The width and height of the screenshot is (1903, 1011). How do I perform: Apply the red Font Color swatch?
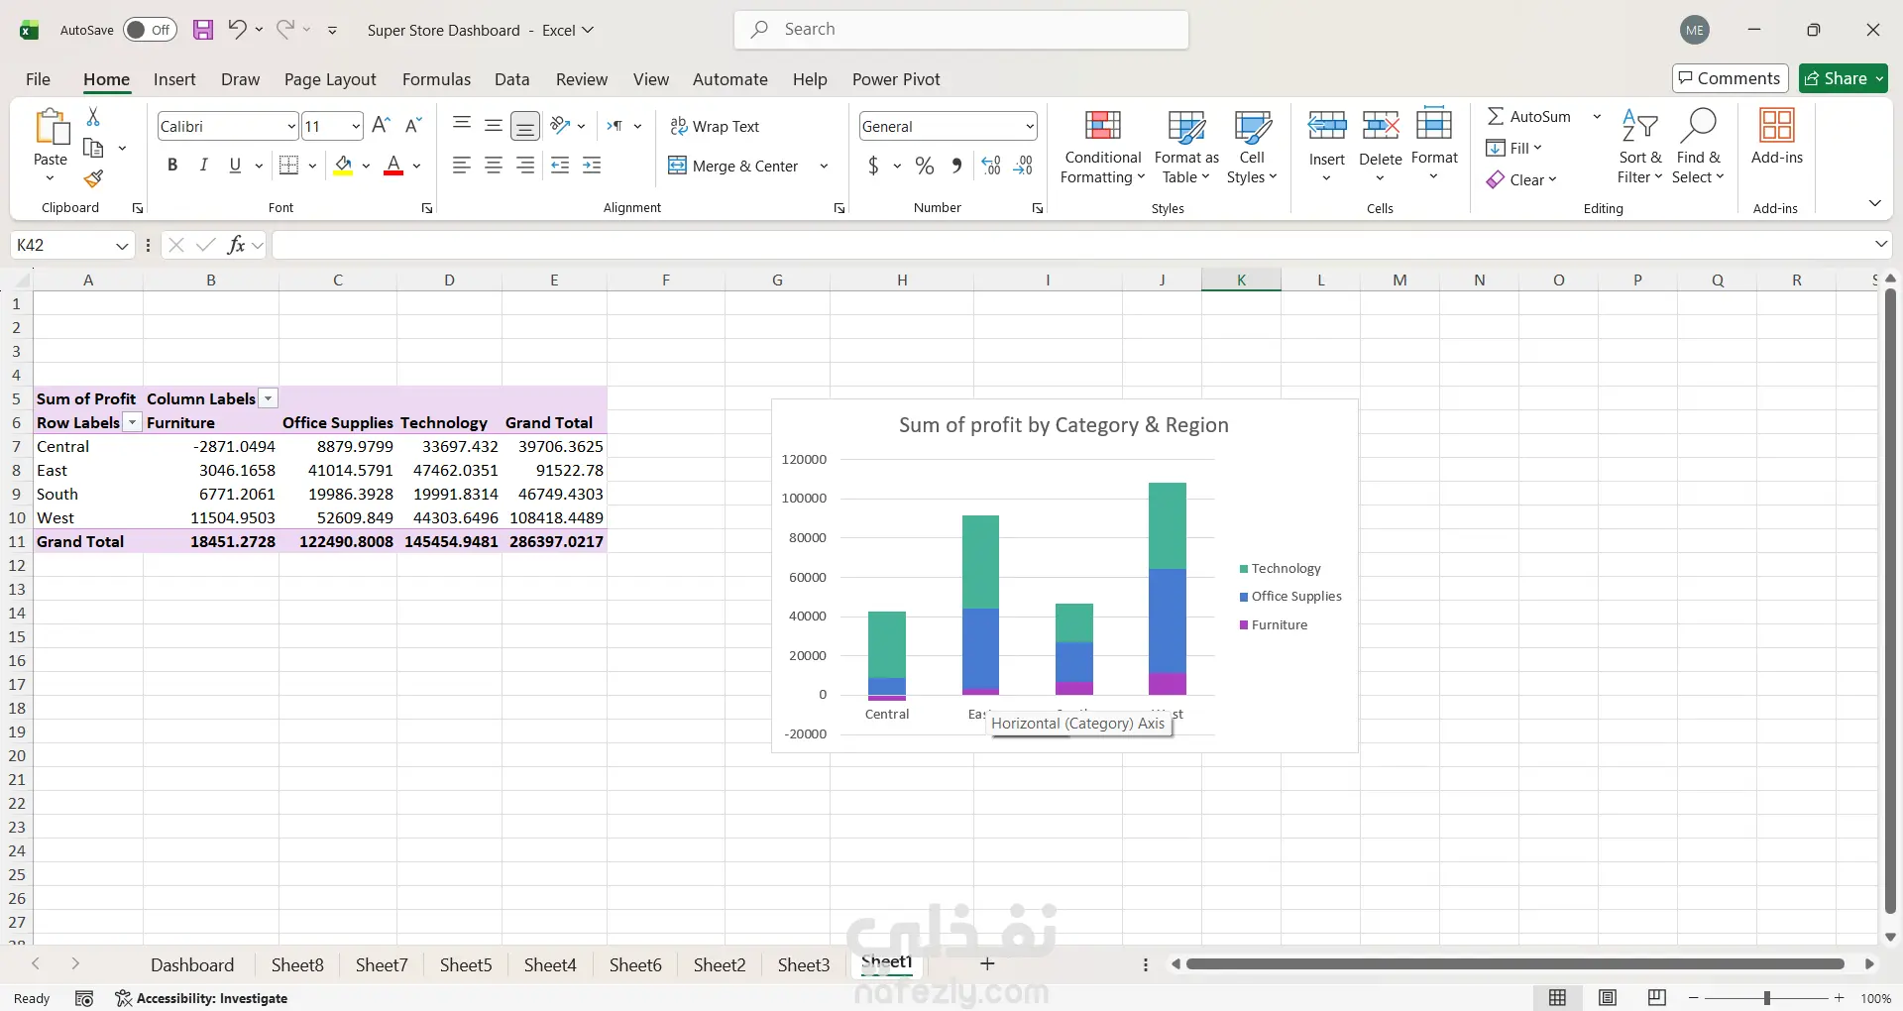click(x=393, y=166)
